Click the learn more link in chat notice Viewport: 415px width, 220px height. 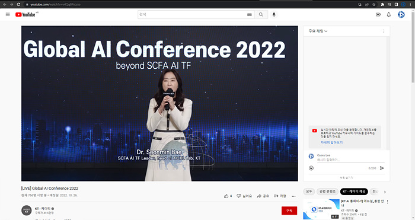pyautogui.click(x=331, y=142)
